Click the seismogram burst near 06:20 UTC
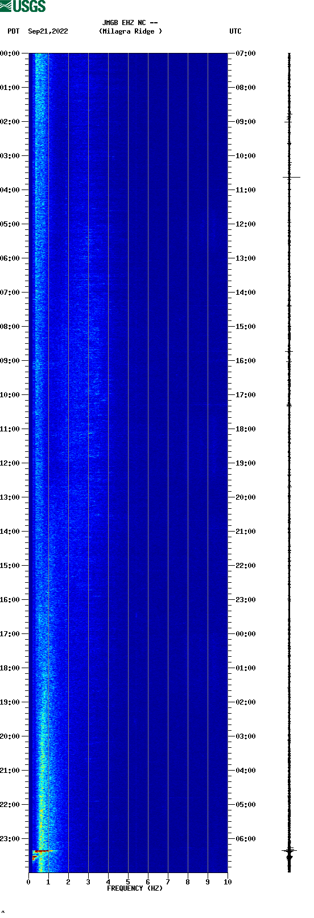Screen dimensions: 314x918 pos(290,851)
